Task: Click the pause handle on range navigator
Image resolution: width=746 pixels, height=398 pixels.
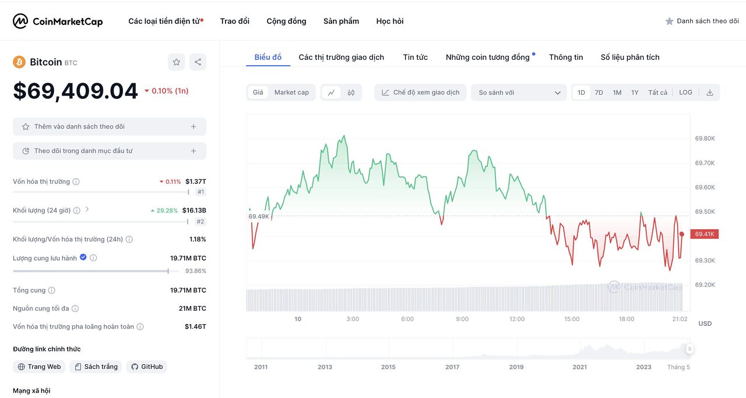Action: pos(689,349)
